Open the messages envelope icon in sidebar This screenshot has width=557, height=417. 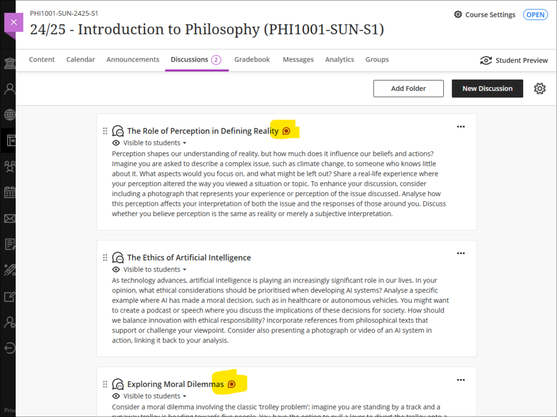[x=10, y=218]
